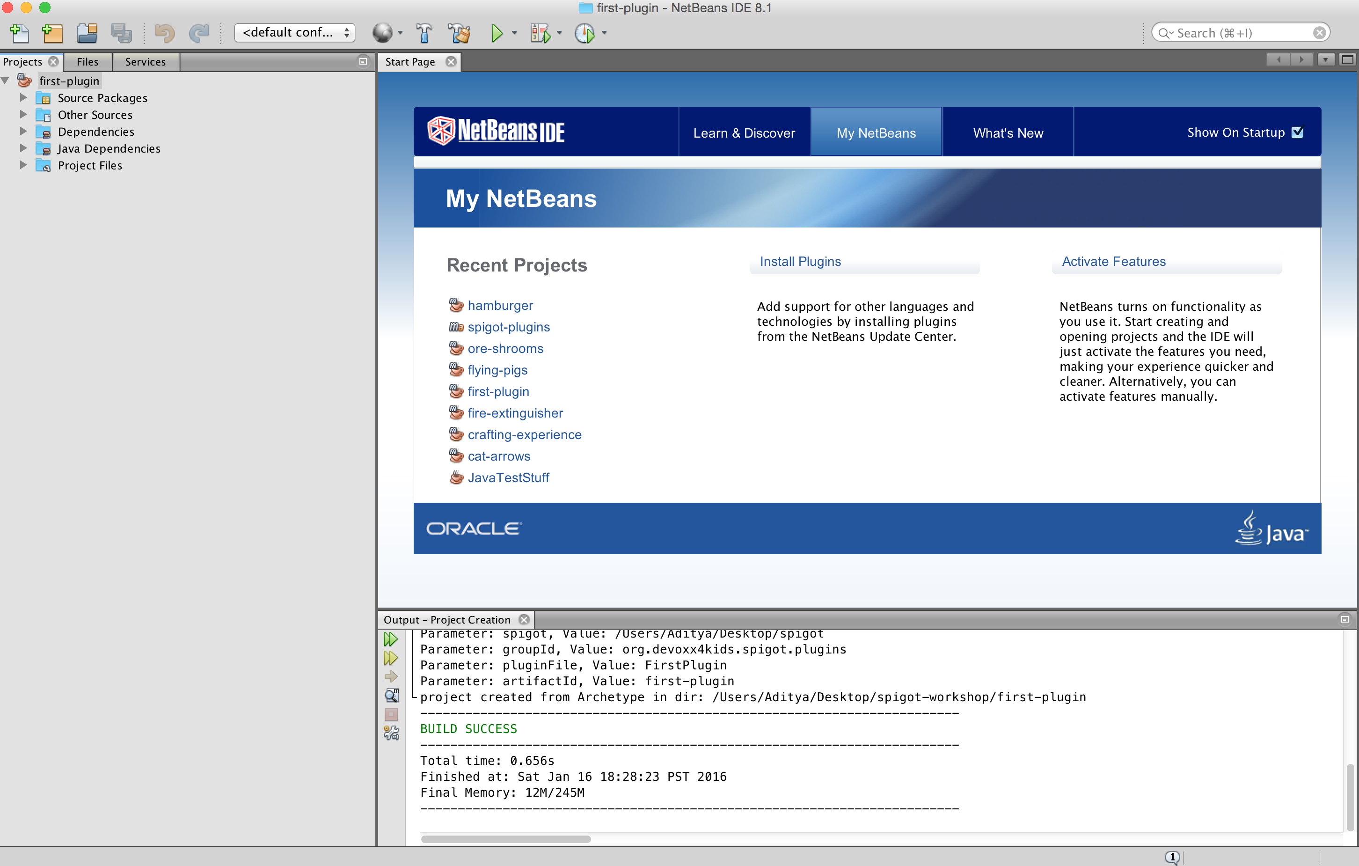Screen dimensions: 1359x866
Task: Select the Projects tab
Action: coord(22,61)
